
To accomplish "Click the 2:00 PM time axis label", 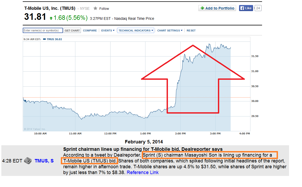I will (180, 134).
